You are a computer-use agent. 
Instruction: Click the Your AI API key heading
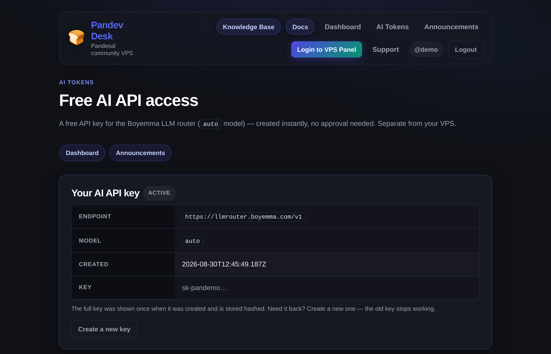pos(106,193)
